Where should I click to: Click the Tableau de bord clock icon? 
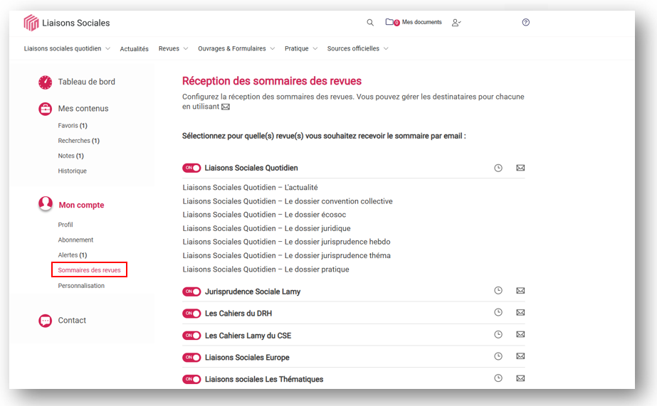click(x=46, y=82)
